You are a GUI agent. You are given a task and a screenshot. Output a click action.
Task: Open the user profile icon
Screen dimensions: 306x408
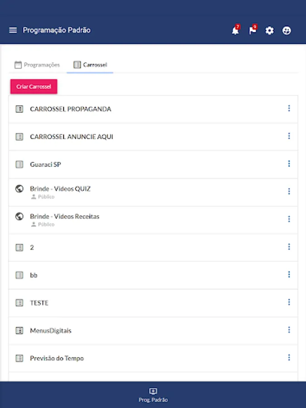coord(287,31)
